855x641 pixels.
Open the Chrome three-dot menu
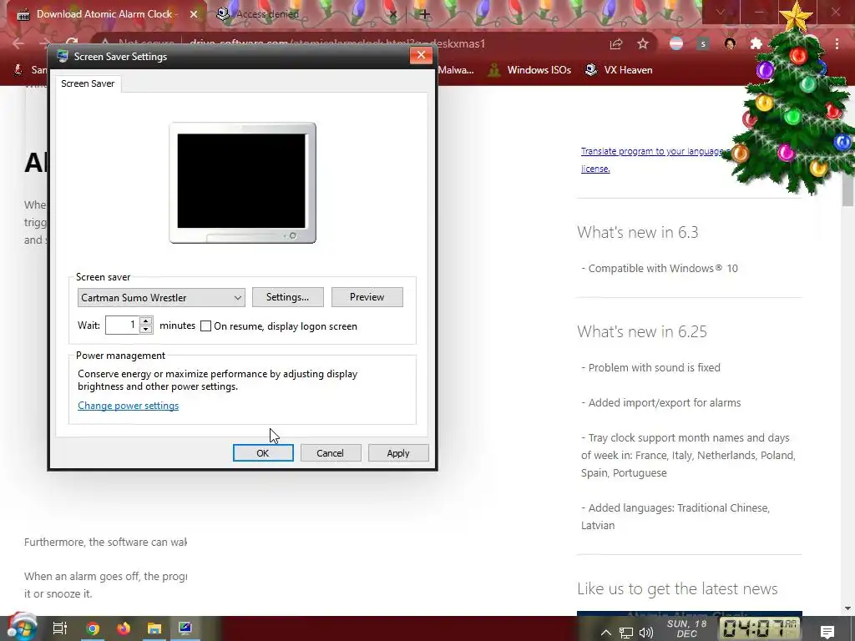837,44
